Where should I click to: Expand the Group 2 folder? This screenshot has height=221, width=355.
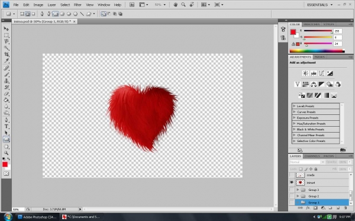coord(298,196)
